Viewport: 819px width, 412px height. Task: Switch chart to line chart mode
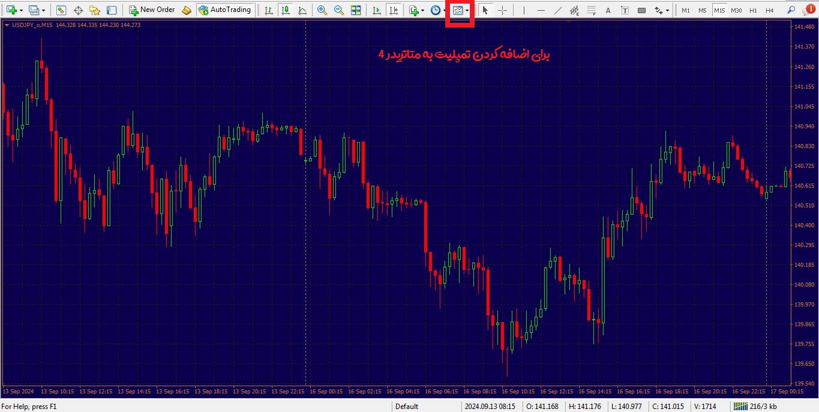coord(302,10)
